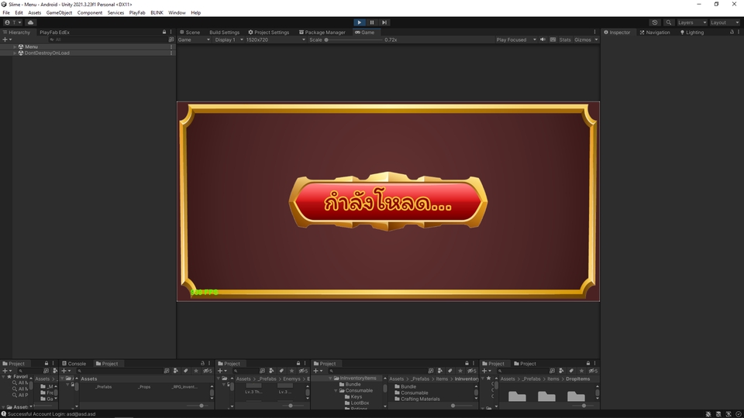
Task: Open the Unity account dropdown
Action: (x=13, y=22)
